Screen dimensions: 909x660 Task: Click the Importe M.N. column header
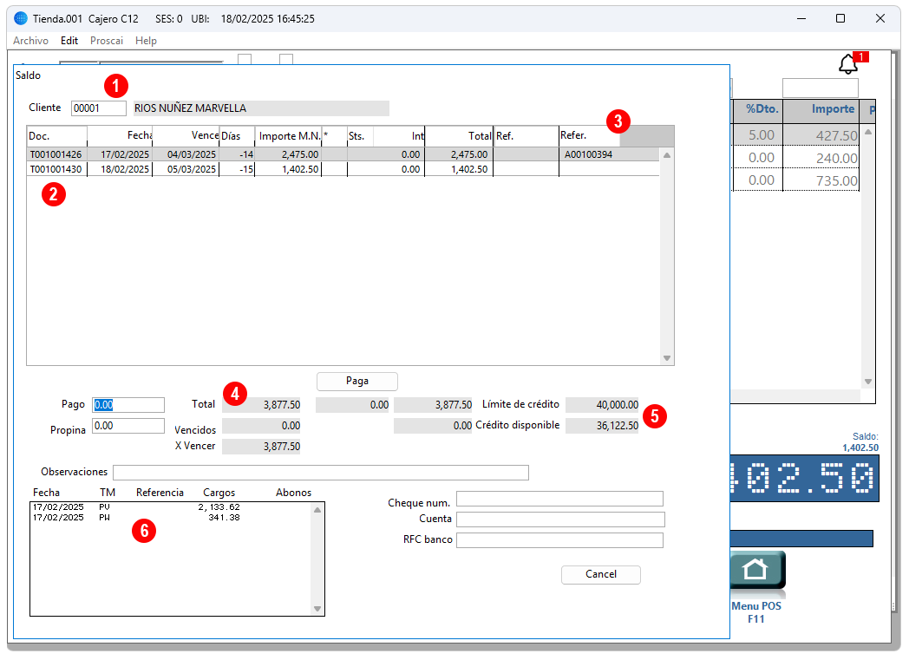pos(289,136)
